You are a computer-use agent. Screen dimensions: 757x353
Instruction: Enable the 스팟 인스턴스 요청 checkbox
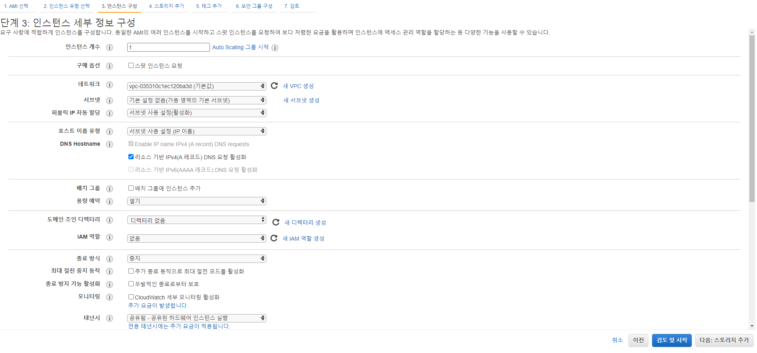(x=131, y=66)
